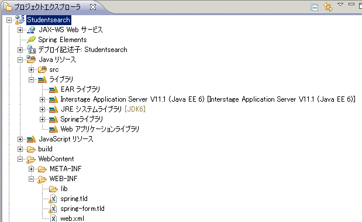
Task: Select JavaScript リソース entry
Action: click(66, 139)
